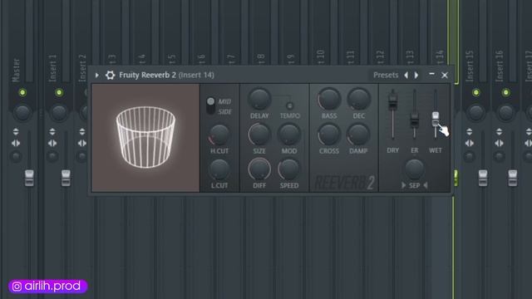Click the WET level fader
532x299 pixels.
coord(436,119)
